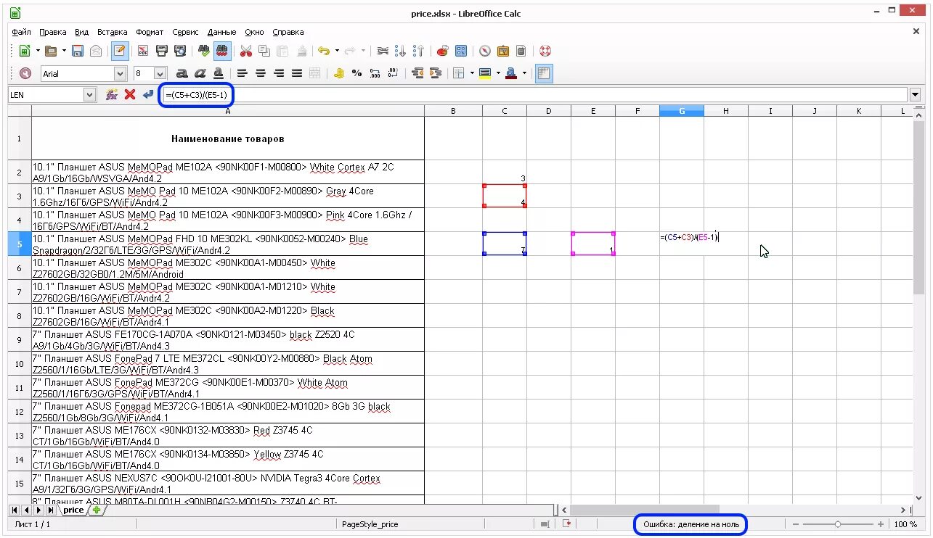This screenshot has width=933, height=538.
Task: Decrease indent icon
Action: 417,73
